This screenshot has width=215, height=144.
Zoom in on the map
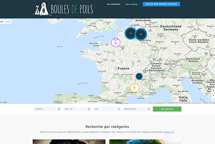click(x=213, y=95)
